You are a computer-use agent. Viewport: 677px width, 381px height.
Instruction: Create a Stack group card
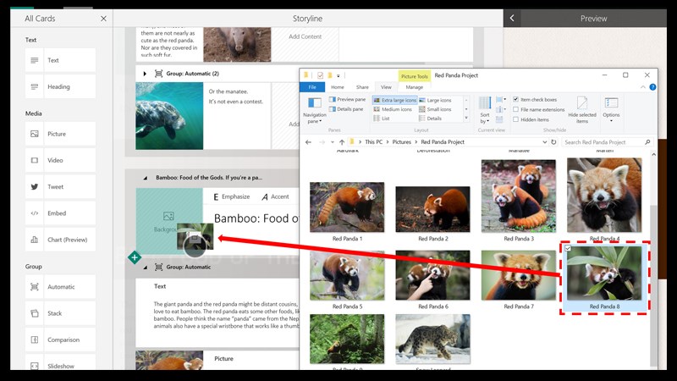[x=60, y=313]
